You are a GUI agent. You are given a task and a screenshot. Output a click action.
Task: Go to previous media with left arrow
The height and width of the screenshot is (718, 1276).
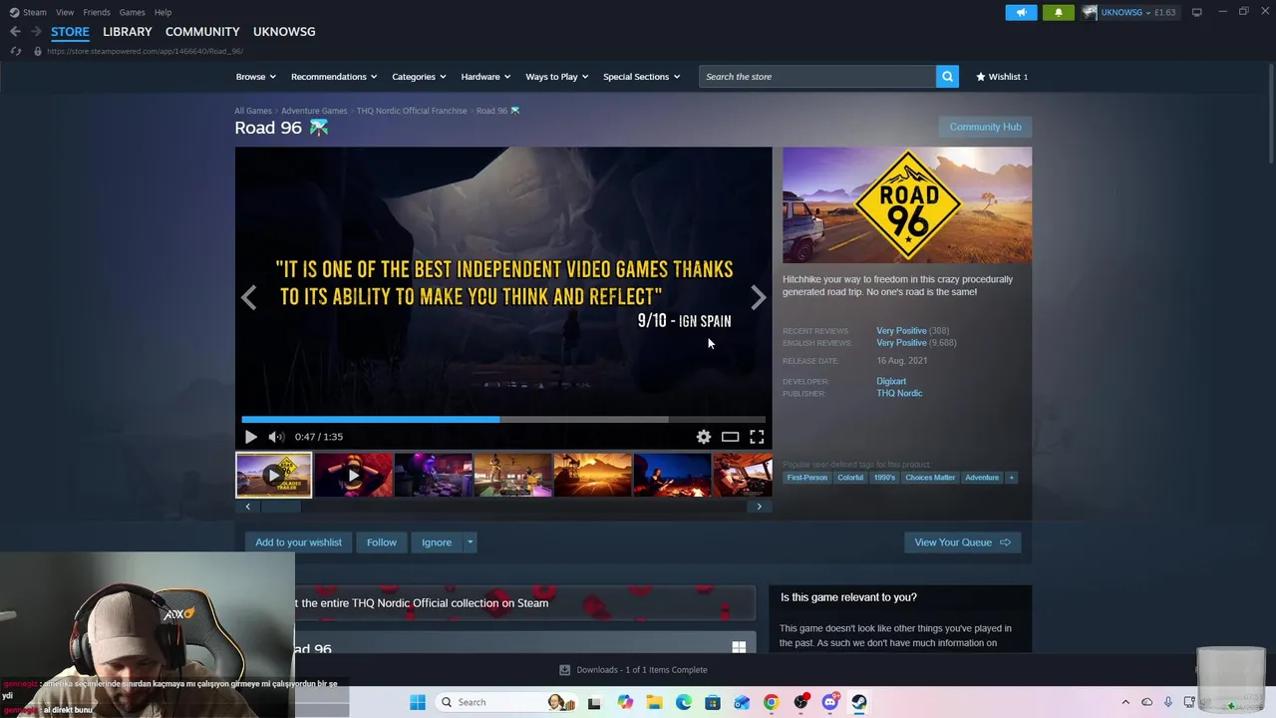point(248,297)
